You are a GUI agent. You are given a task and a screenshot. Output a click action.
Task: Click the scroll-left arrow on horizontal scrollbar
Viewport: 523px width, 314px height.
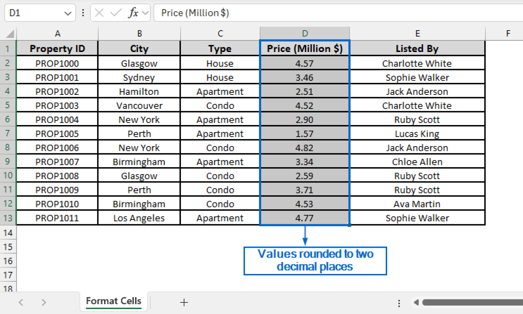pyautogui.click(x=416, y=302)
